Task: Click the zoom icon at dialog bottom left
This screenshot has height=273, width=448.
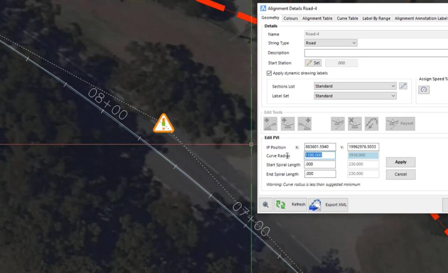Action: pos(265,205)
